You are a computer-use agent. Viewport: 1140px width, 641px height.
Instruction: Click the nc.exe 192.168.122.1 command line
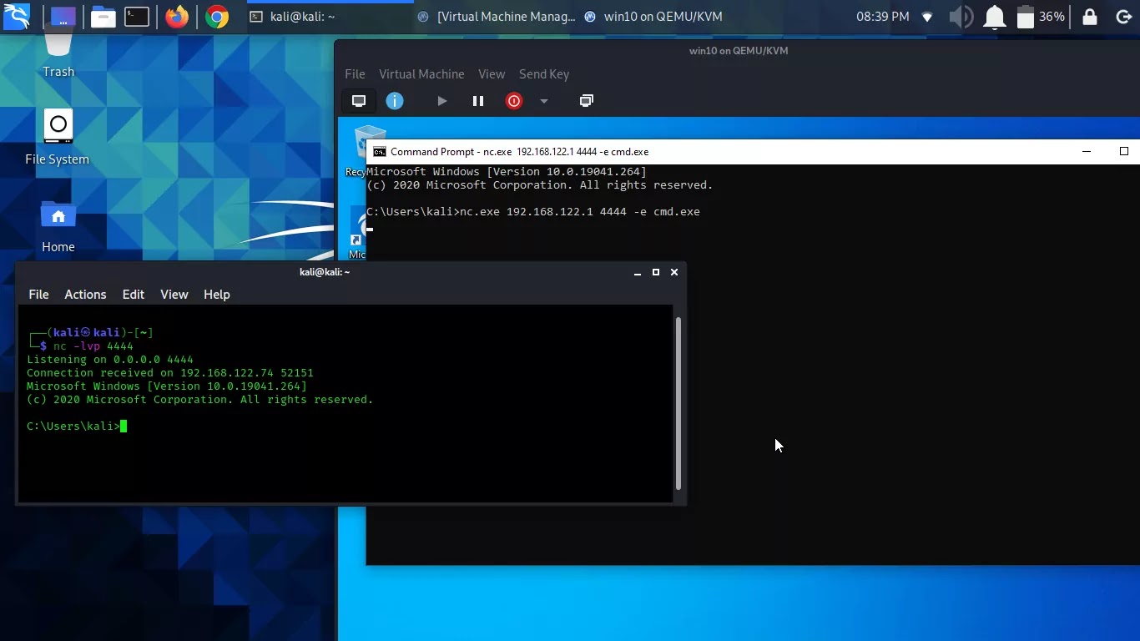pyautogui.click(x=533, y=212)
